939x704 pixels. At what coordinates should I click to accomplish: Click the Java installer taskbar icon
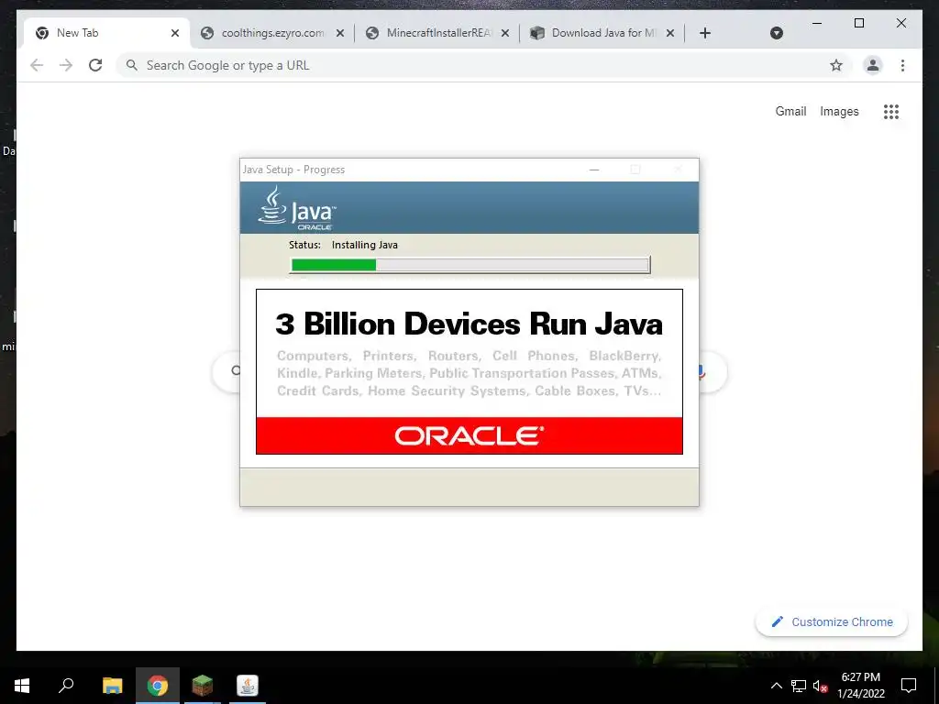tap(248, 686)
